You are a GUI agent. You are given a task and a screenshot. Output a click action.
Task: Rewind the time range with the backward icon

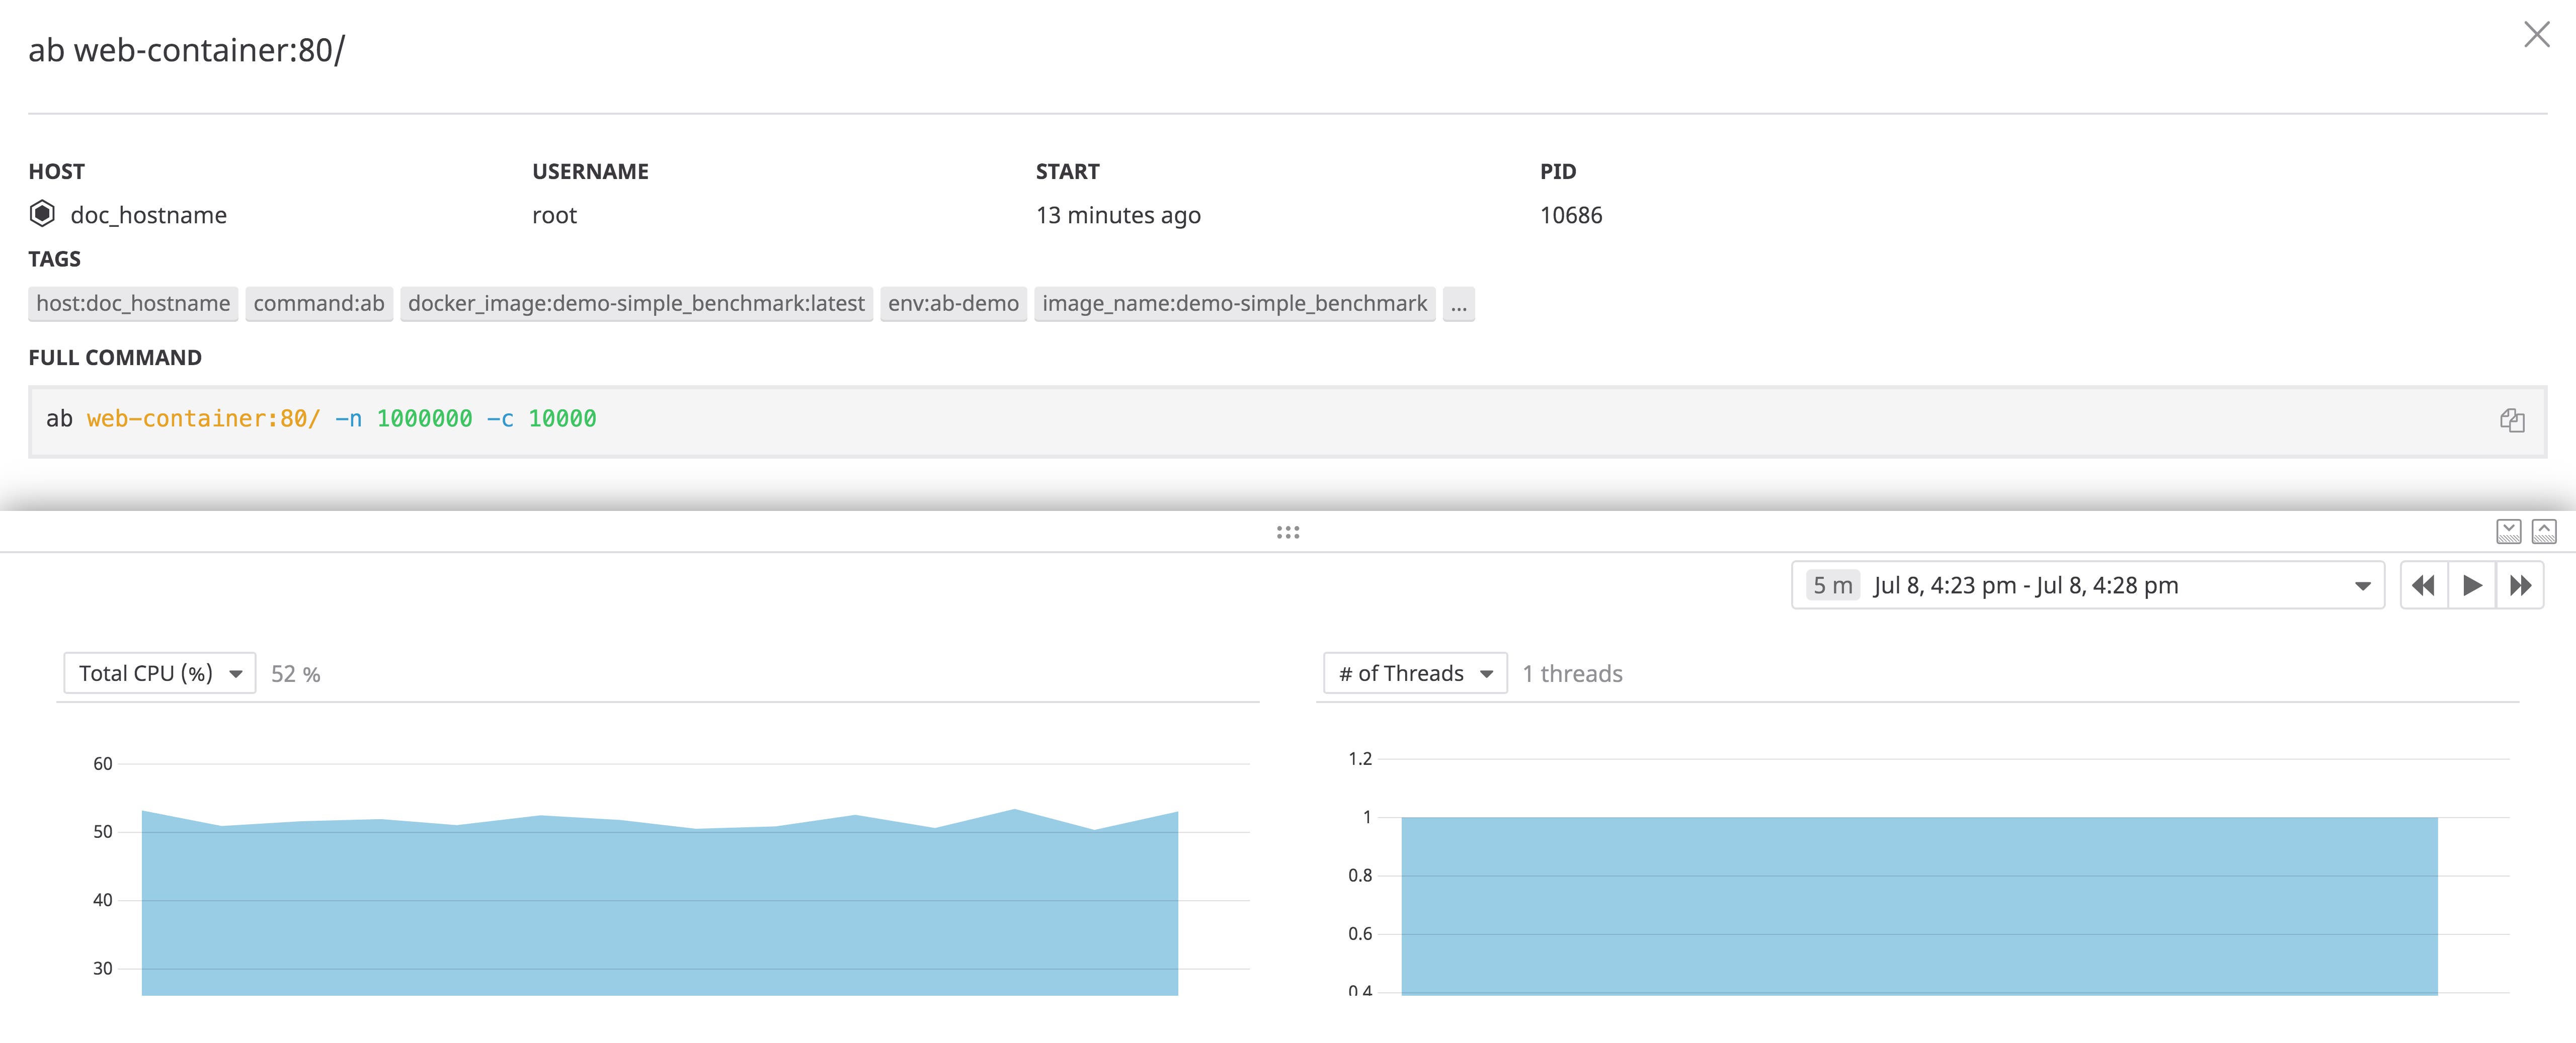2423,585
